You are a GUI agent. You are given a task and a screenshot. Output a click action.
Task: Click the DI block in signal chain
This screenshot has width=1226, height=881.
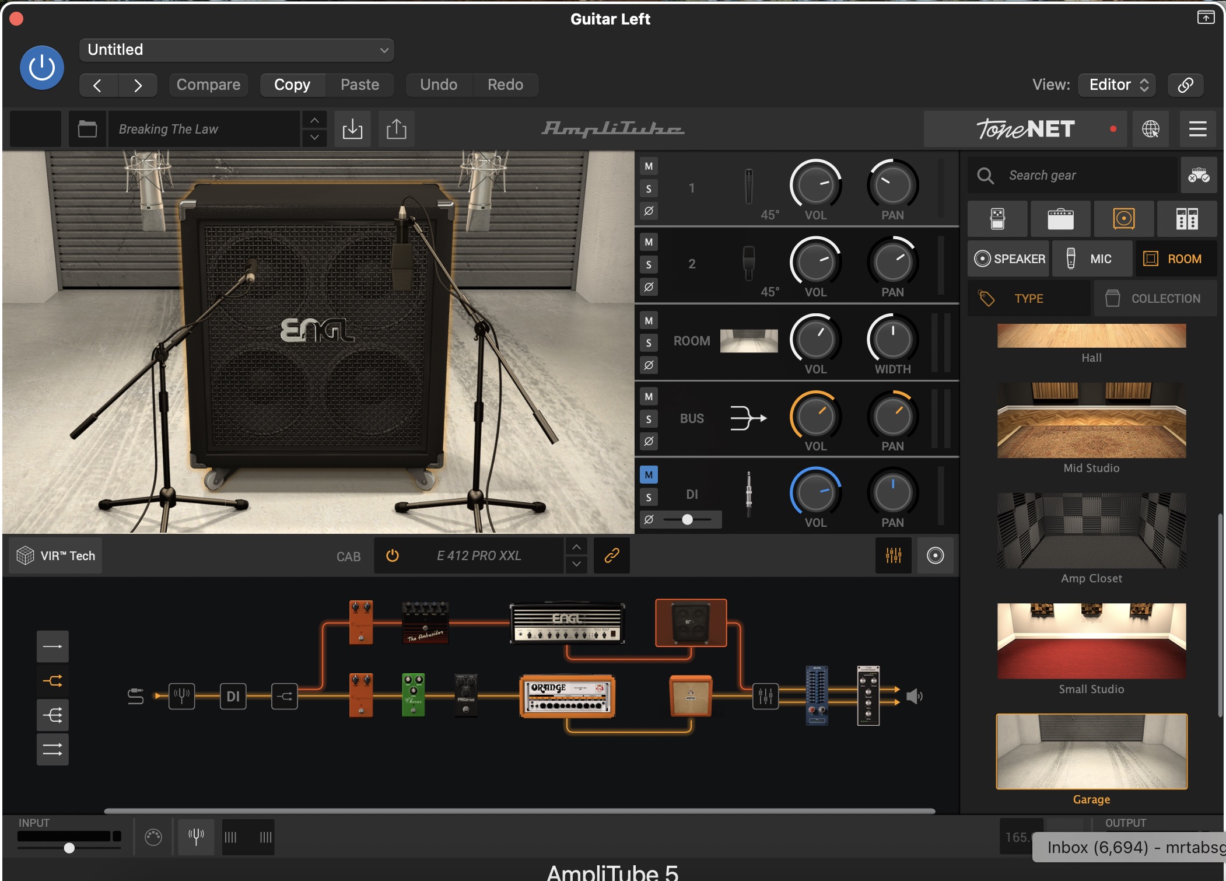click(x=233, y=696)
